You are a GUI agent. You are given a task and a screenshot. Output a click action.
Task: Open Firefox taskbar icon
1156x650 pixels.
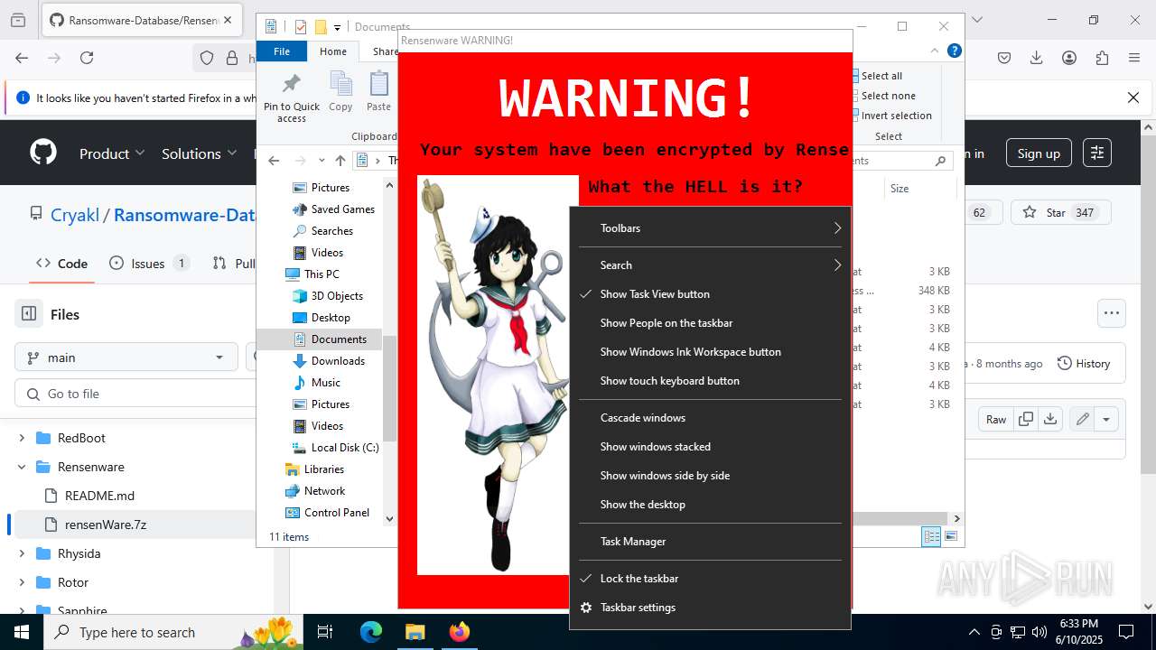coord(459,632)
